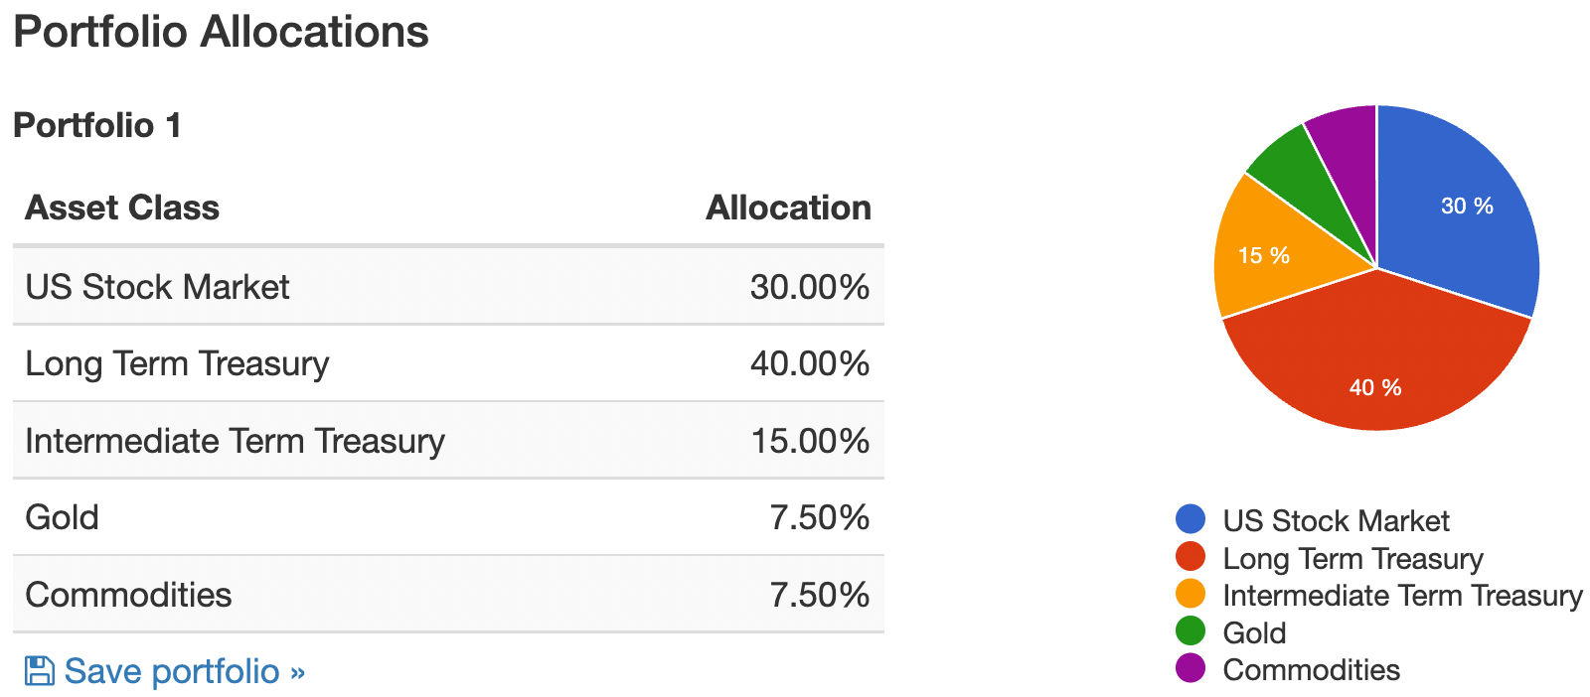Image resolution: width=1590 pixels, height=697 pixels.
Task: Select the US Stock Market table row
Action: click(448, 287)
